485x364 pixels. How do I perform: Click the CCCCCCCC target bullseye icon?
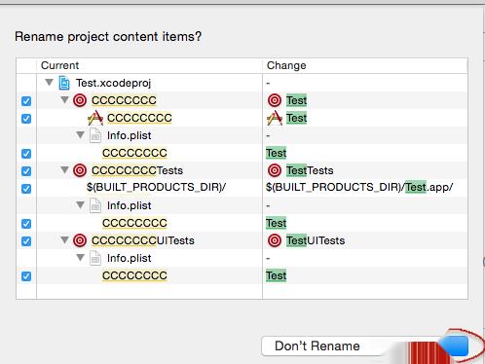[80, 100]
